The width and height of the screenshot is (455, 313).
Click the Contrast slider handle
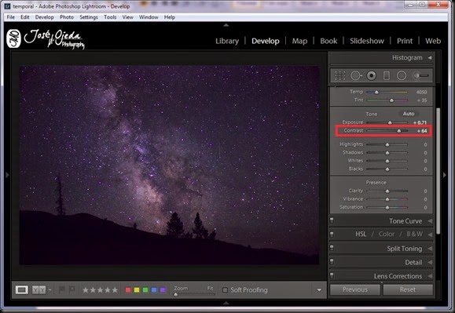pyautogui.click(x=399, y=131)
